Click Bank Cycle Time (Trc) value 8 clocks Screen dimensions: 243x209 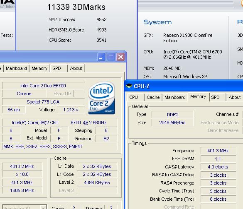(218, 199)
